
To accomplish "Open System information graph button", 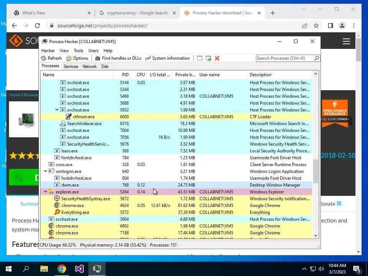I will click(x=167, y=58).
